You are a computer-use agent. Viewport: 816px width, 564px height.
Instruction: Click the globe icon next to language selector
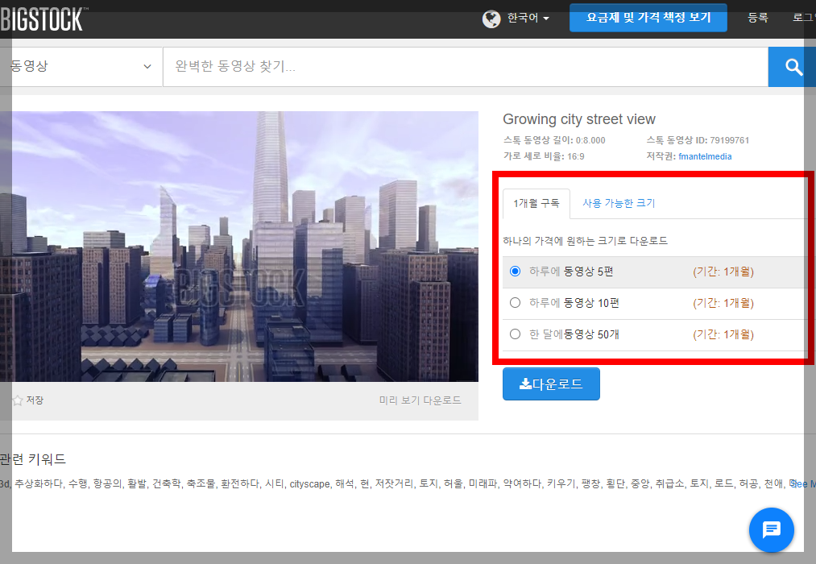pos(491,17)
